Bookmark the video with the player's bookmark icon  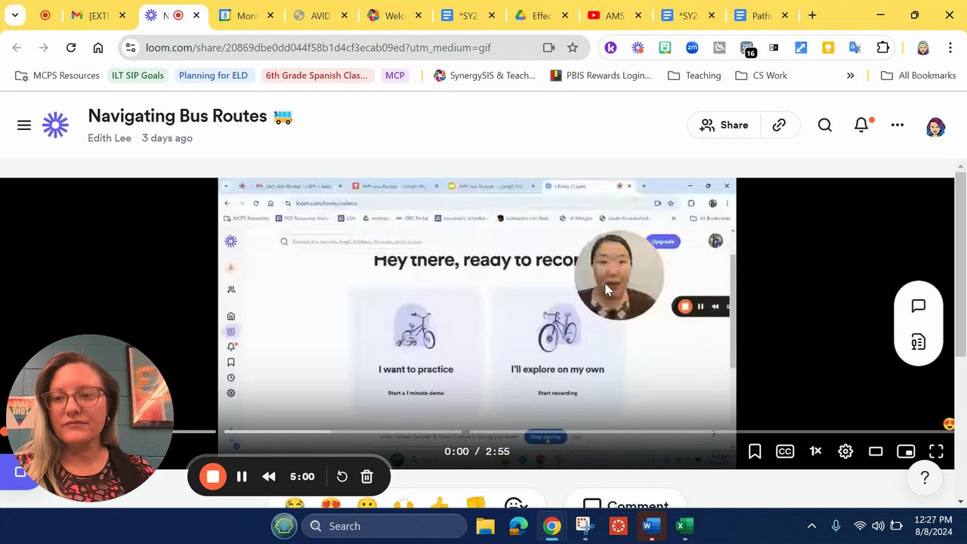click(x=755, y=452)
